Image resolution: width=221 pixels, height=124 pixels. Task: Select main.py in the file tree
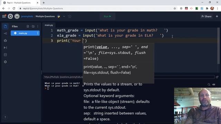click(25, 33)
